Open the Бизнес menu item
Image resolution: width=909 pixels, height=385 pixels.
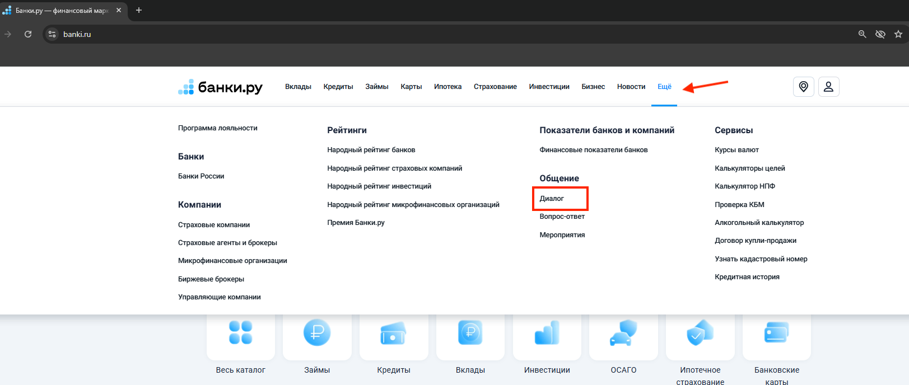point(593,87)
